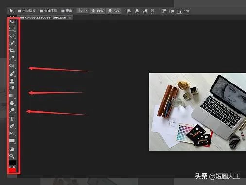246x185 pixels.
Task: Select the Gradient tool
Action: [12, 96]
